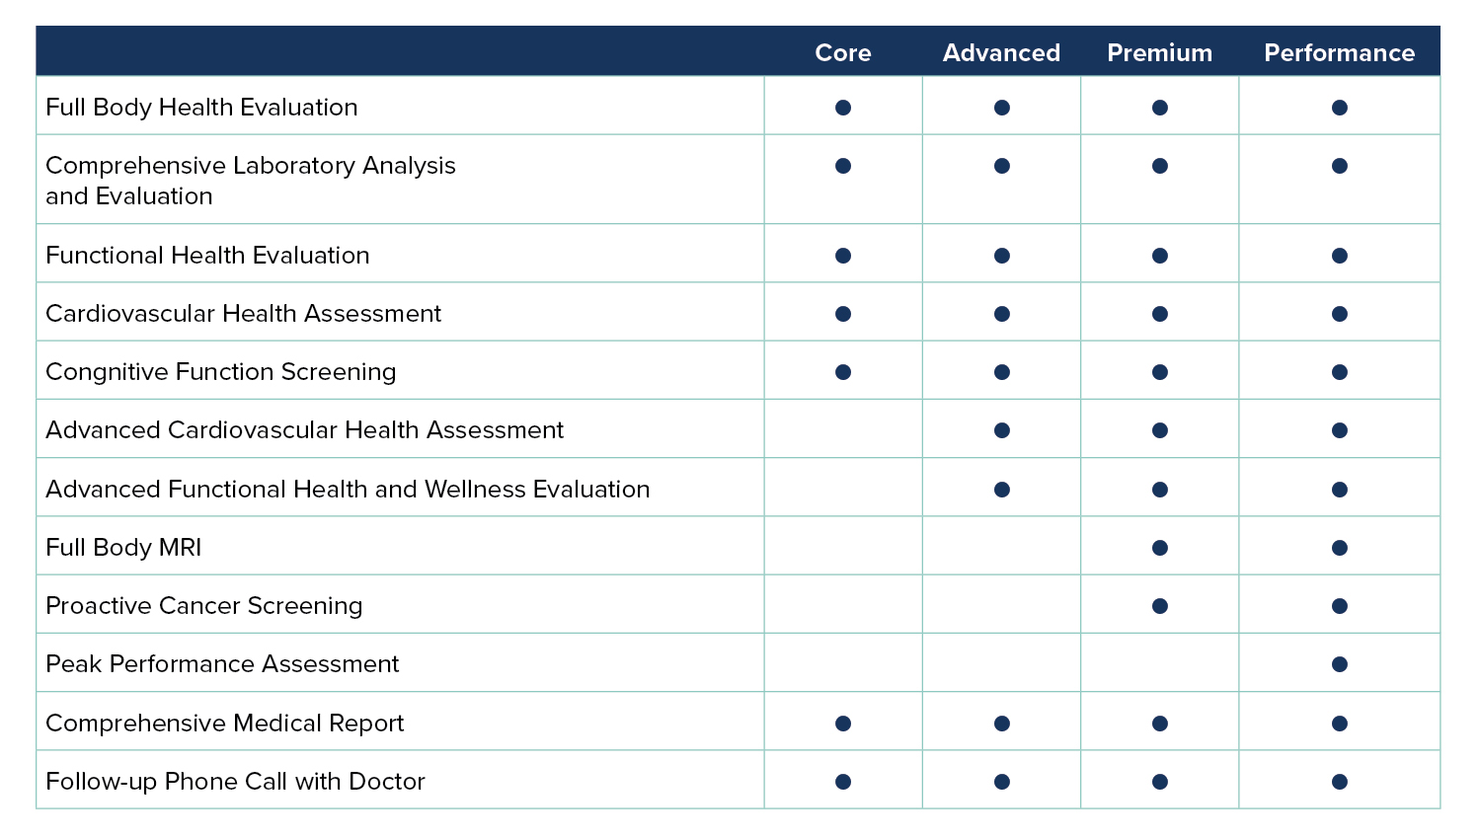Viewport: 1481px width, 839px height.
Task: Click the Advanced column header
Action: click(x=1001, y=53)
